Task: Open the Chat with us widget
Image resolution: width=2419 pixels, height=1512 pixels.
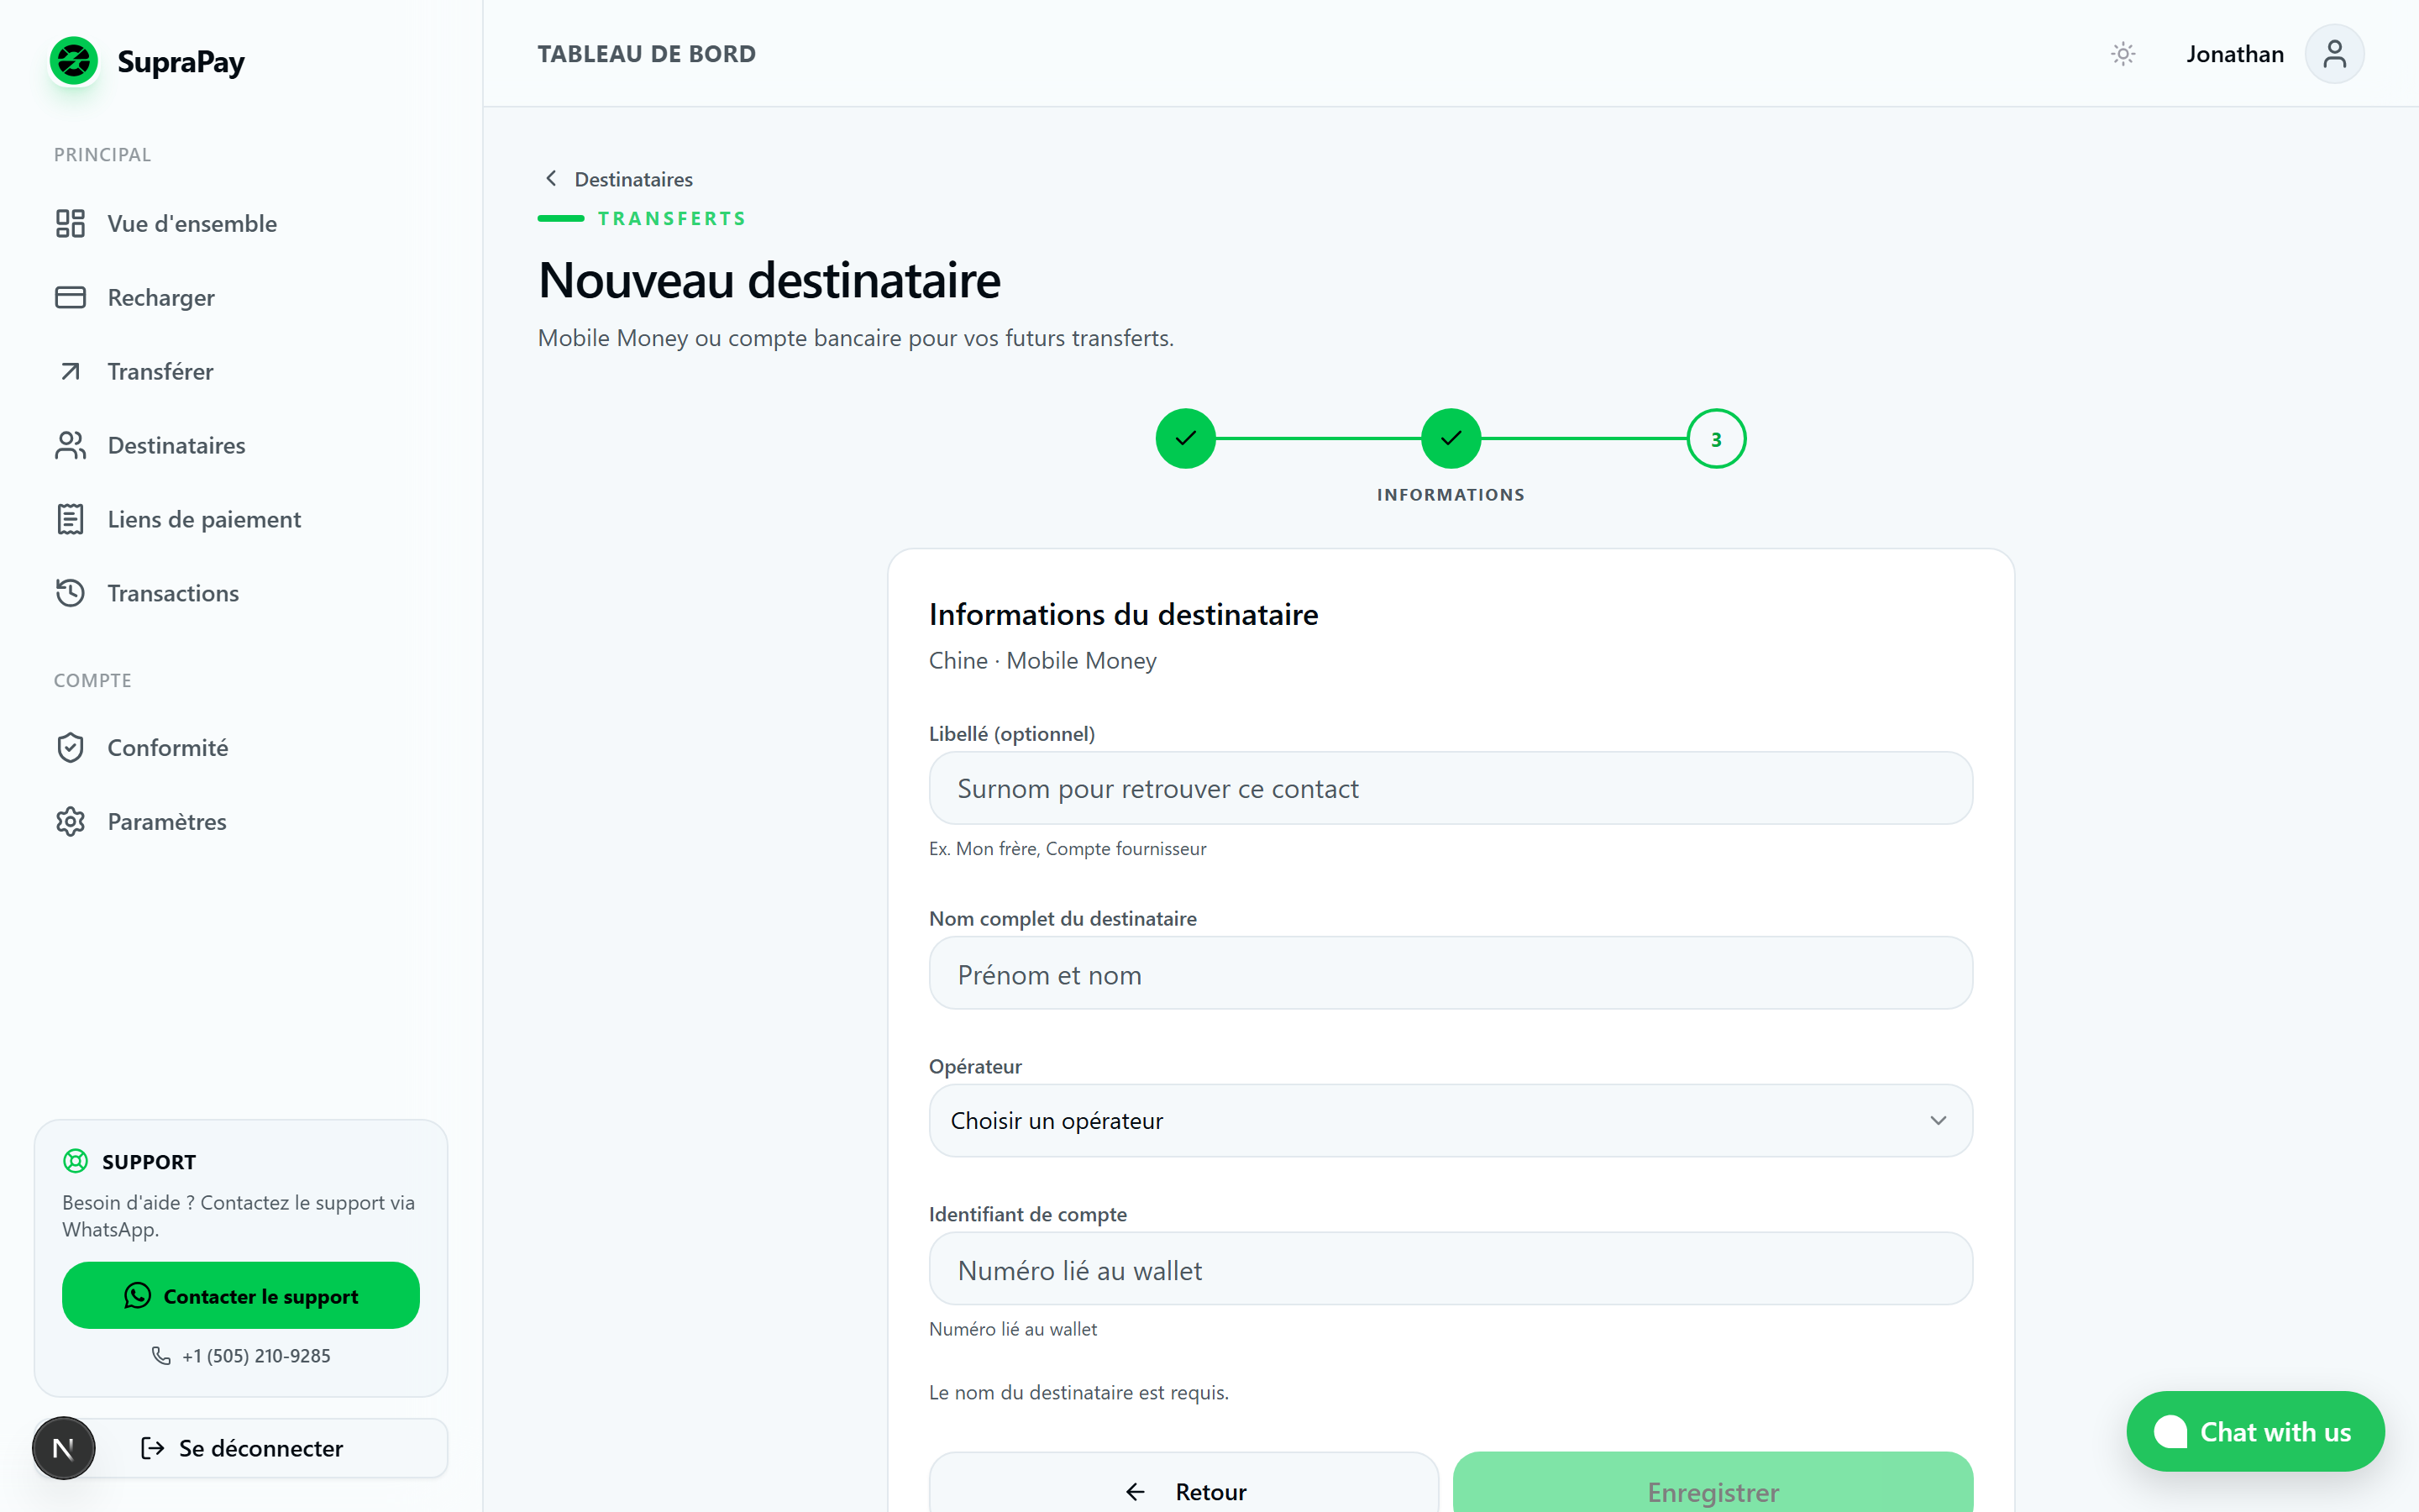Action: 2255,1431
